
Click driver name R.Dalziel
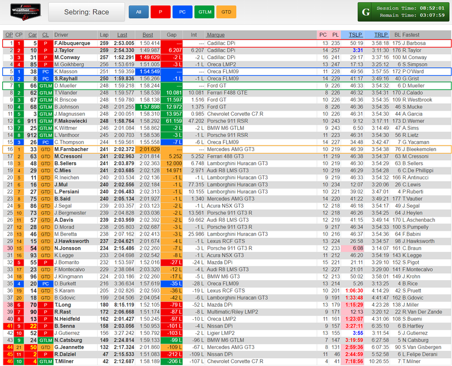(x=65, y=354)
